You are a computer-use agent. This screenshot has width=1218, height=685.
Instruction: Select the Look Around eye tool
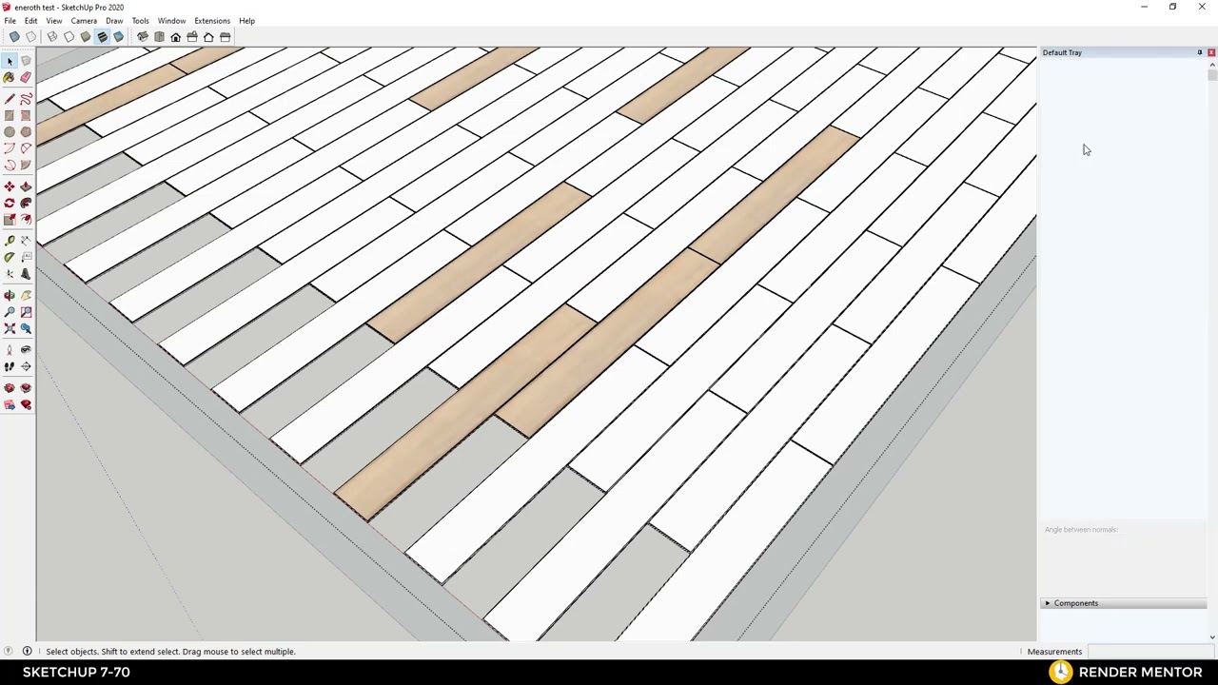(26, 349)
